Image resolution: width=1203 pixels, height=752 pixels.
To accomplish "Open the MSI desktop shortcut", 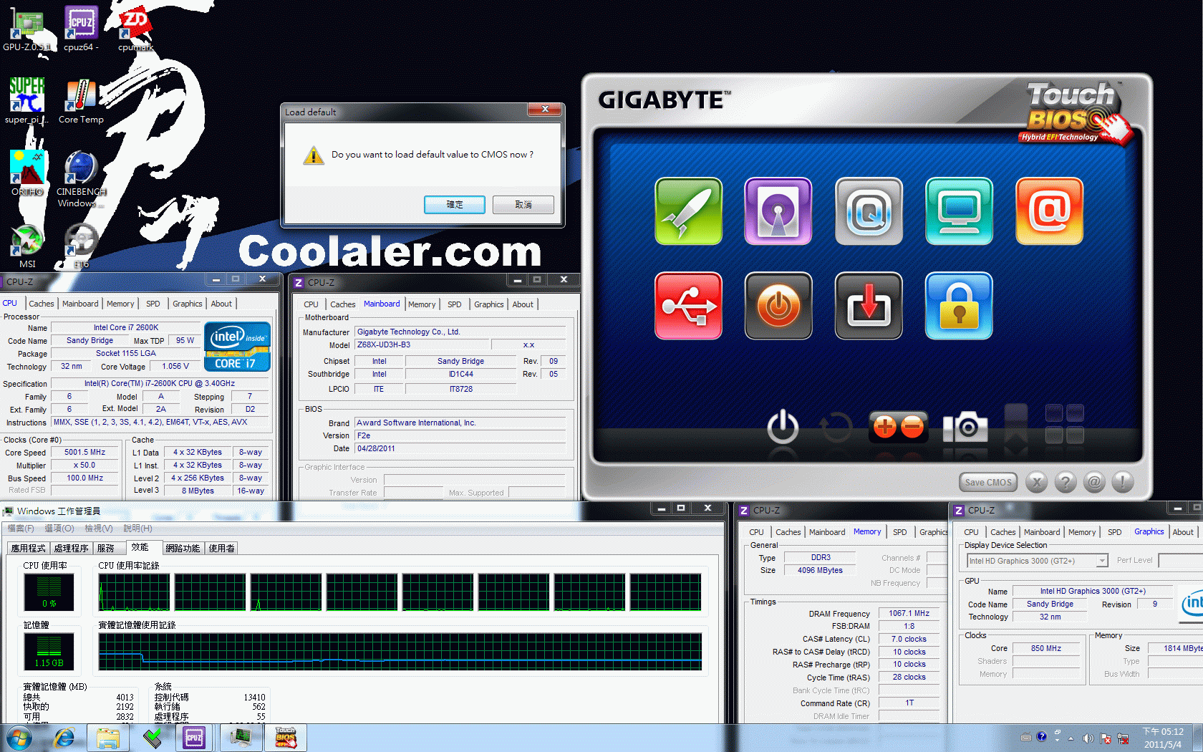I will tap(27, 246).
